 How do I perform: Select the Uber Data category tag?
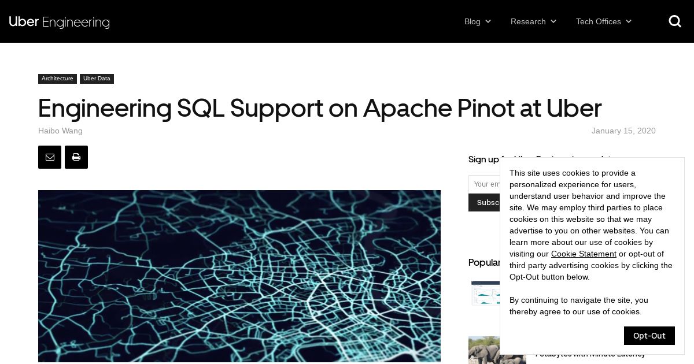click(97, 79)
